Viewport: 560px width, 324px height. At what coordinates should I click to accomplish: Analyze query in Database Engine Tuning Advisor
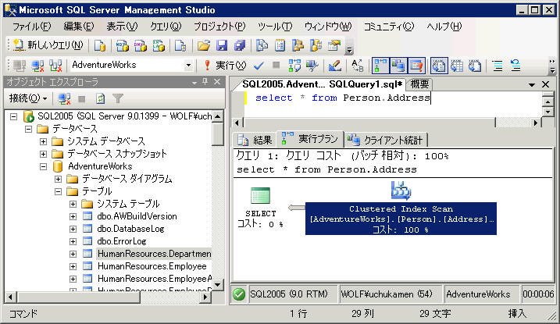pyautogui.click(x=312, y=66)
